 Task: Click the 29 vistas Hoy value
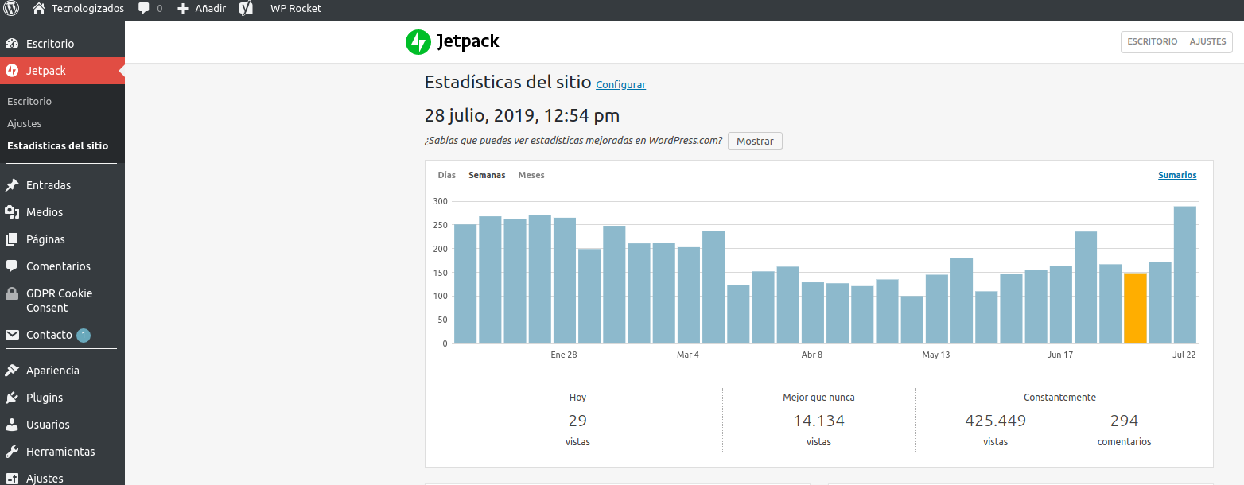[x=577, y=421]
